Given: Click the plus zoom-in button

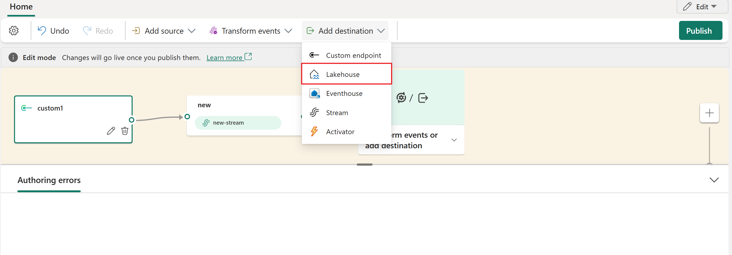Looking at the screenshot, I should 709,113.
